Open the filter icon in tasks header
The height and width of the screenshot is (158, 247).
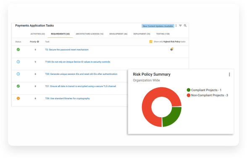click(x=180, y=26)
